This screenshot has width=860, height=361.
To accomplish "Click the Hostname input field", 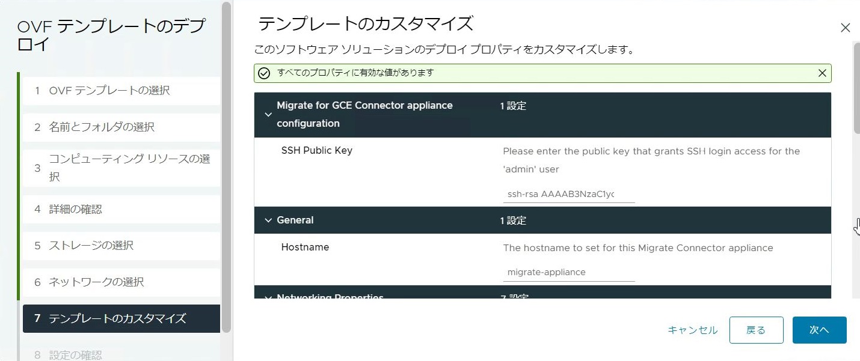I will (x=568, y=272).
